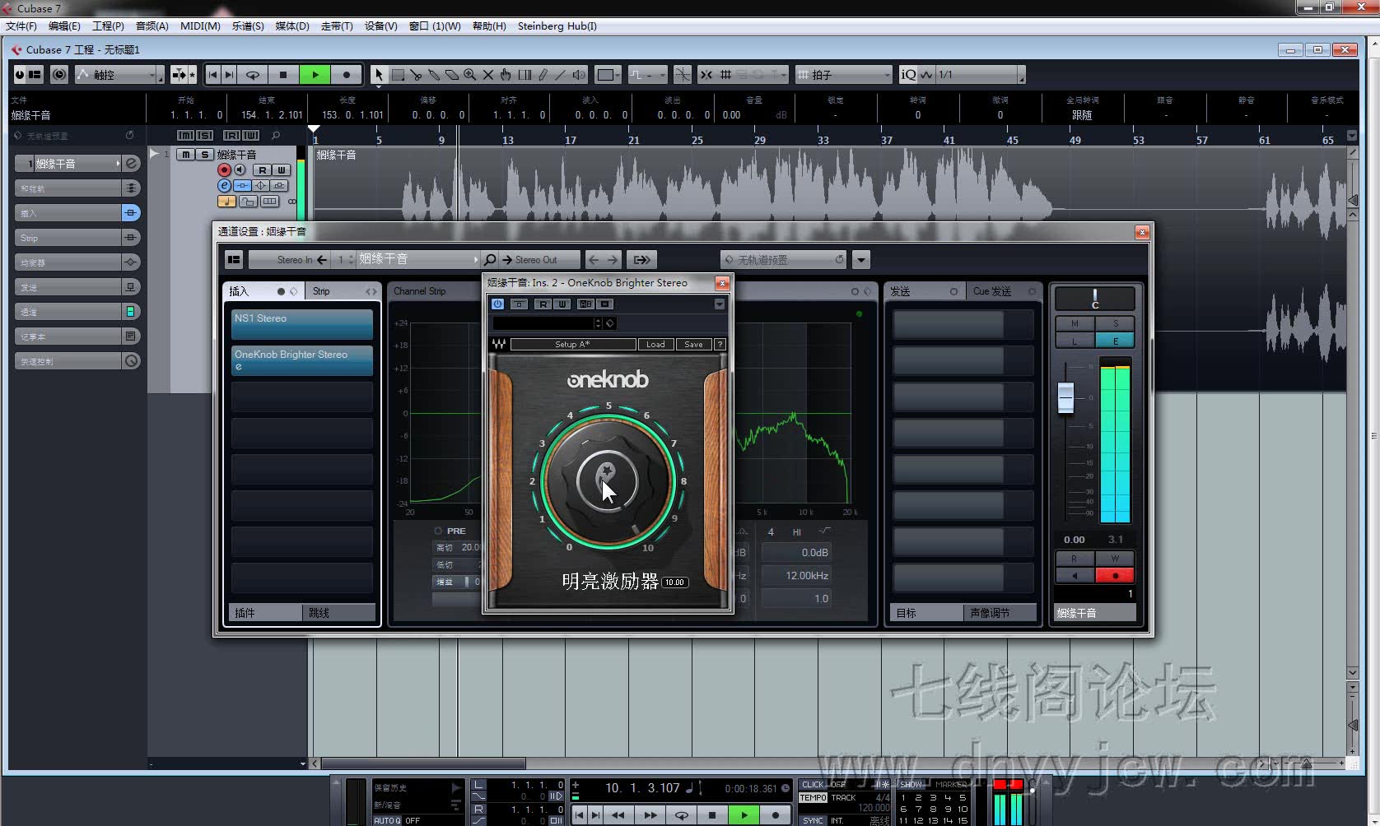Select the Range Selection tool
Screen dimensions: 1380x826
pyautogui.click(x=398, y=75)
